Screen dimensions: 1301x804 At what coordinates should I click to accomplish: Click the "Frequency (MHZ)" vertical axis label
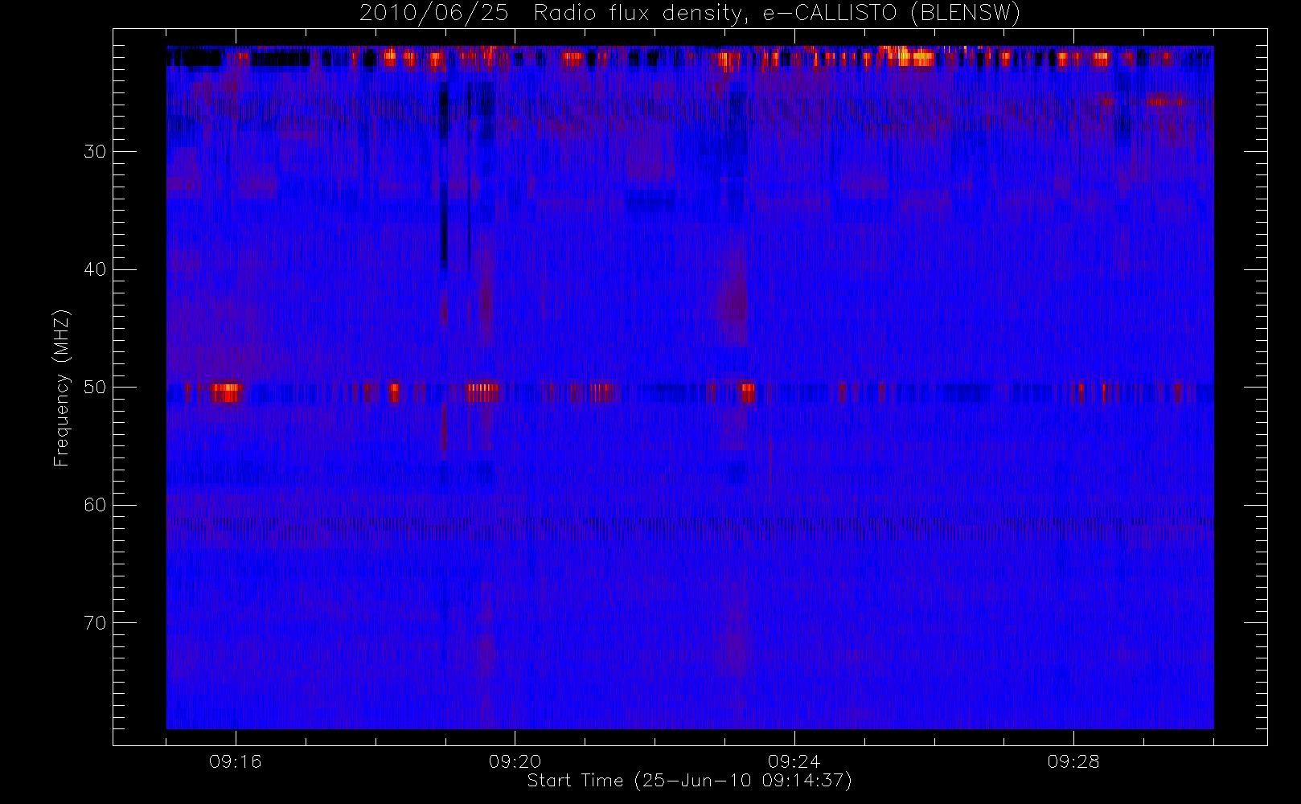(x=61, y=388)
